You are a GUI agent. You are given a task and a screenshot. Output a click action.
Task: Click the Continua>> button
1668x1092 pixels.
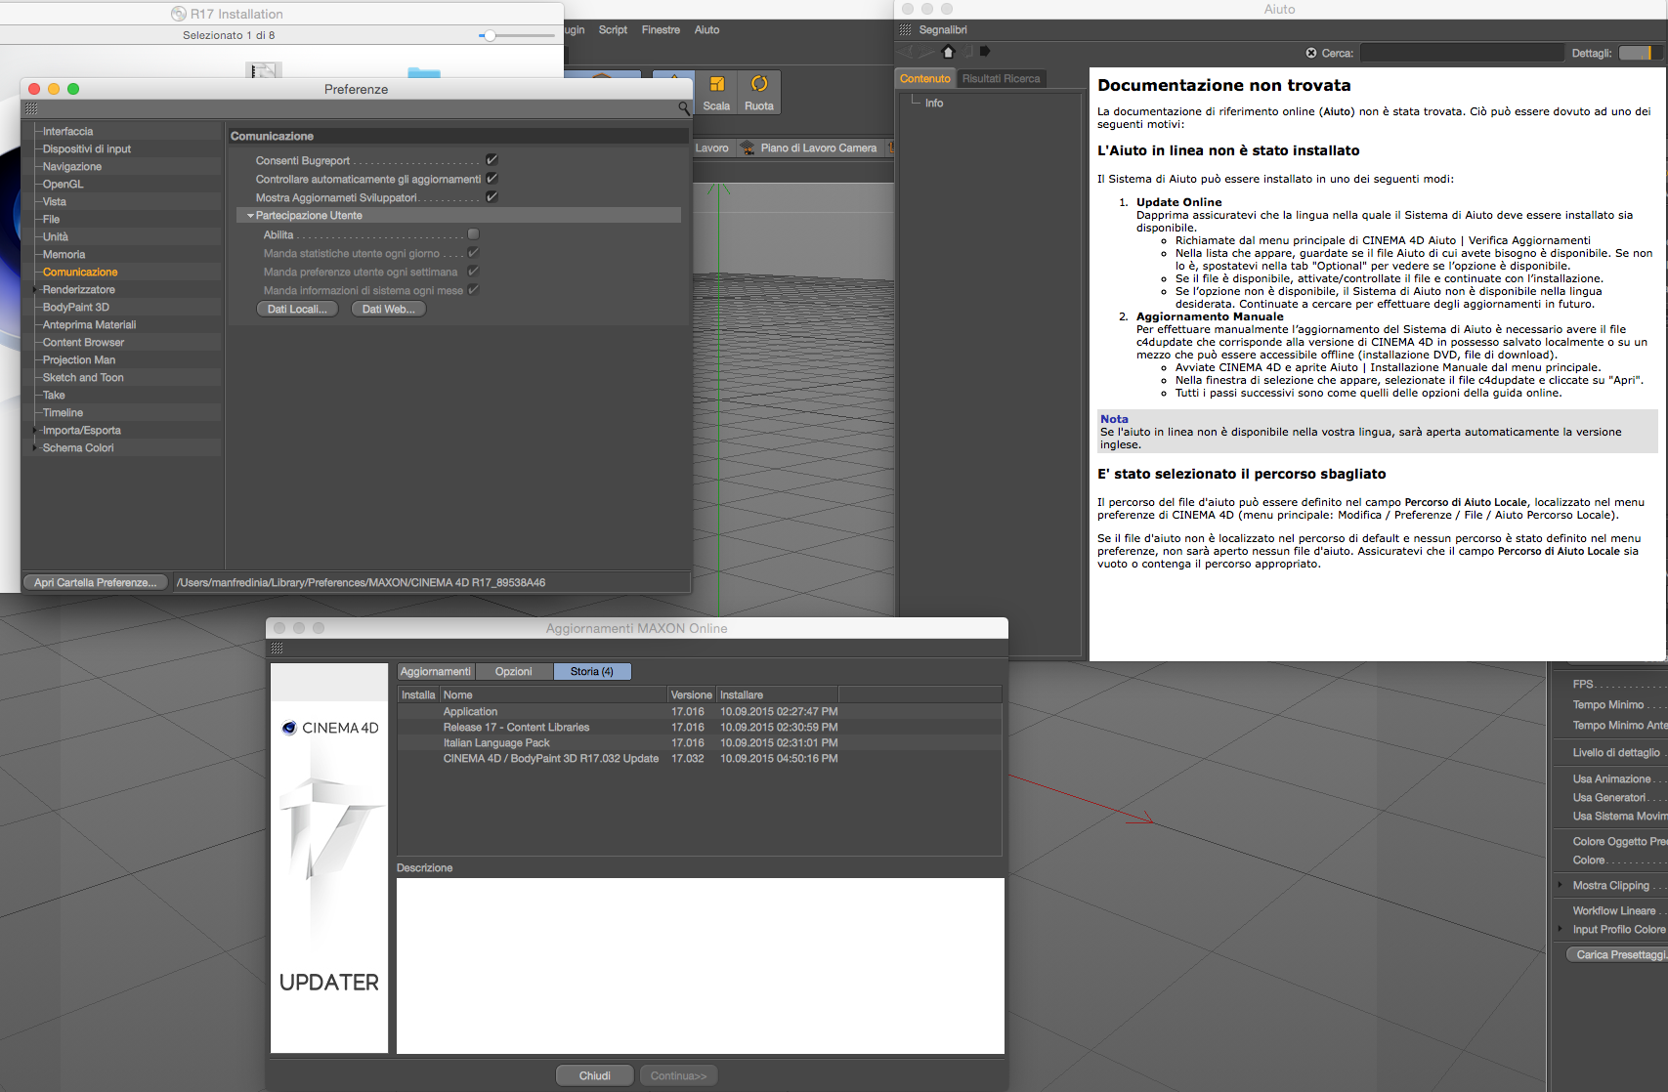point(678,1075)
